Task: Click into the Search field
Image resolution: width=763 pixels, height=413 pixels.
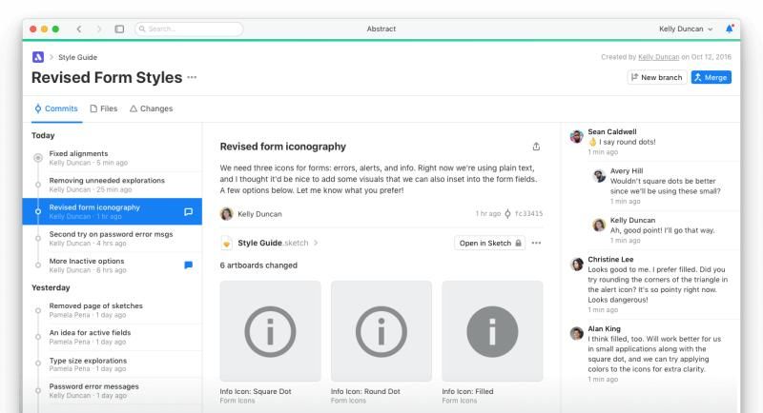Action: 189,29
